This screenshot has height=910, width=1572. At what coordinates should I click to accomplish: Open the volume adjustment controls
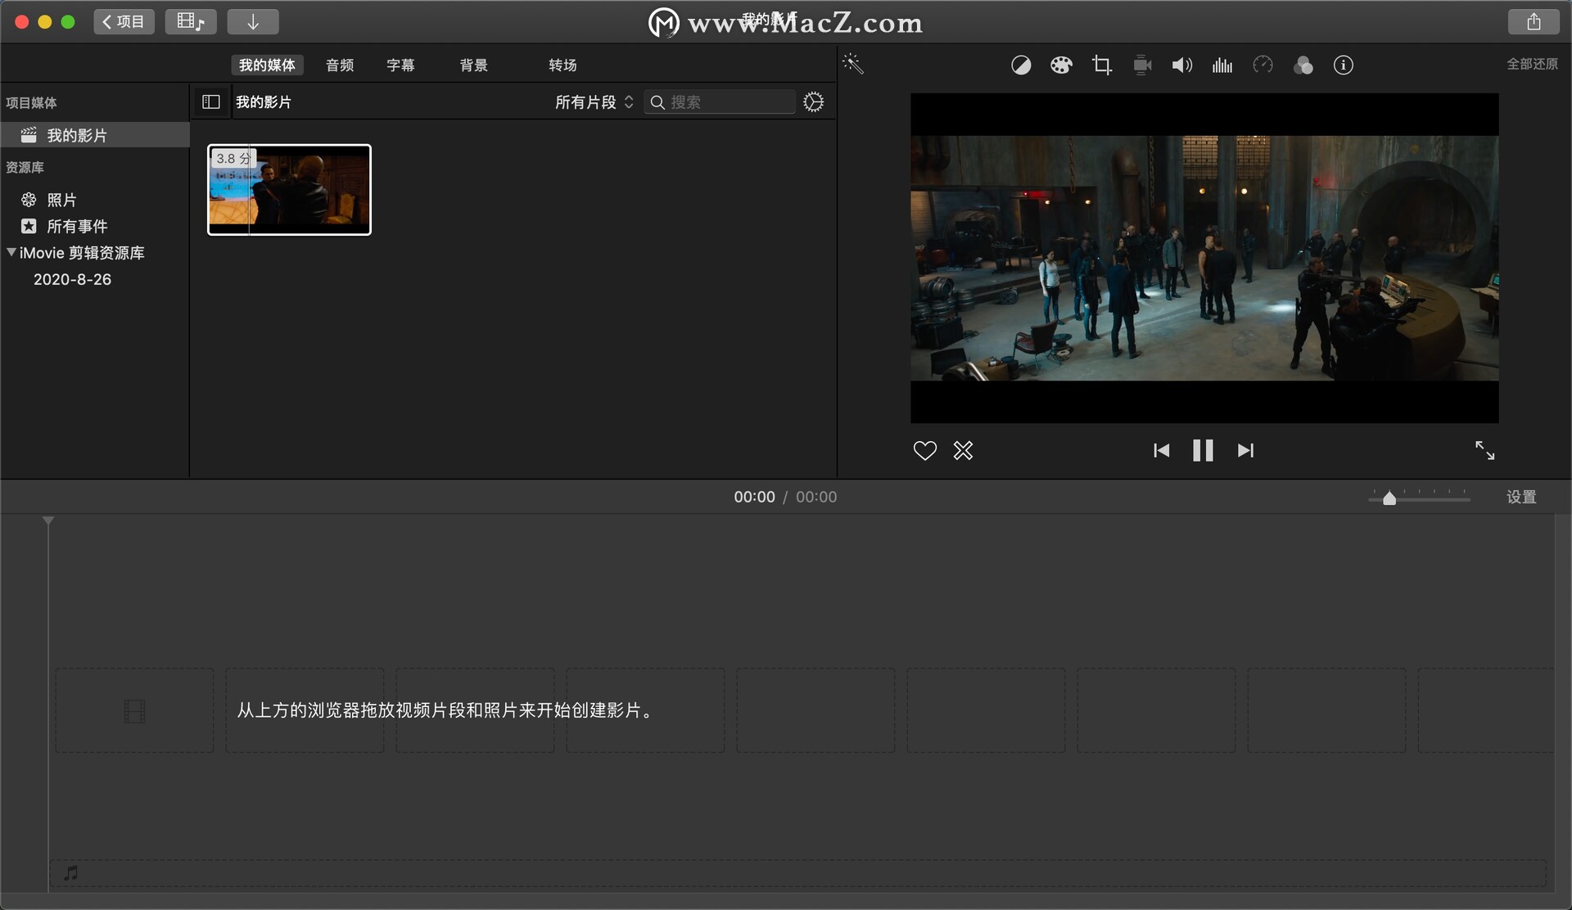tap(1181, 65)
